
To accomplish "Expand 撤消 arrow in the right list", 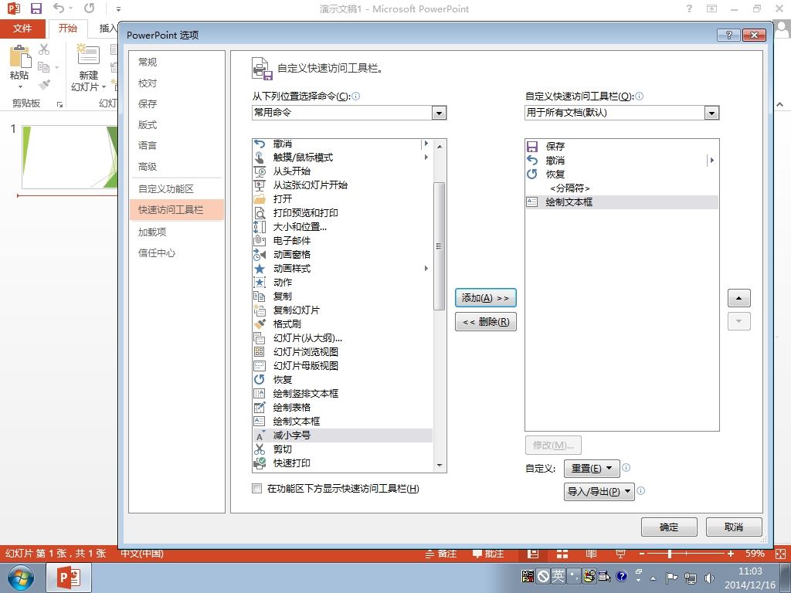I will pos(711,161).
